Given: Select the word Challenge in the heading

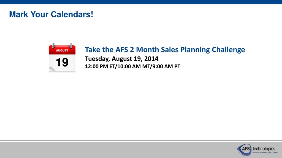Looking at the screenshot, I should tap(228, 50).
